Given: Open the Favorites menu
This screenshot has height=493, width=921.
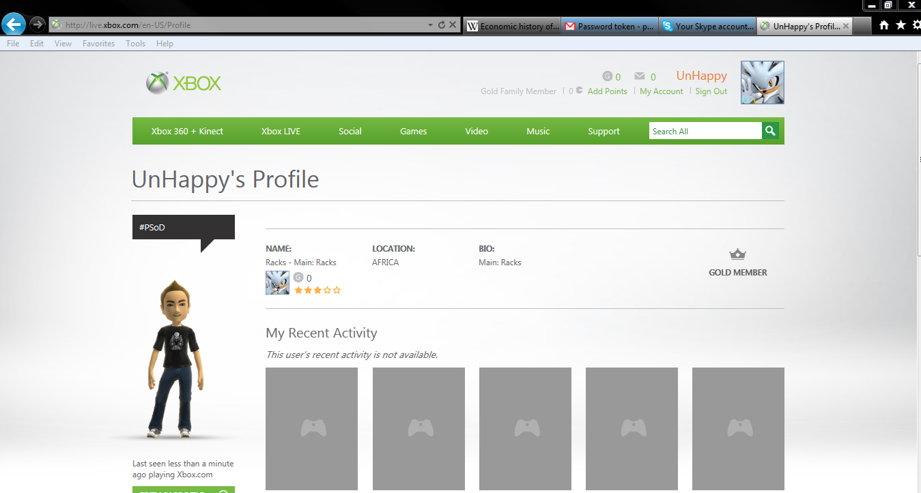Looking at the screenshot, I should click(x=98, y=44).
